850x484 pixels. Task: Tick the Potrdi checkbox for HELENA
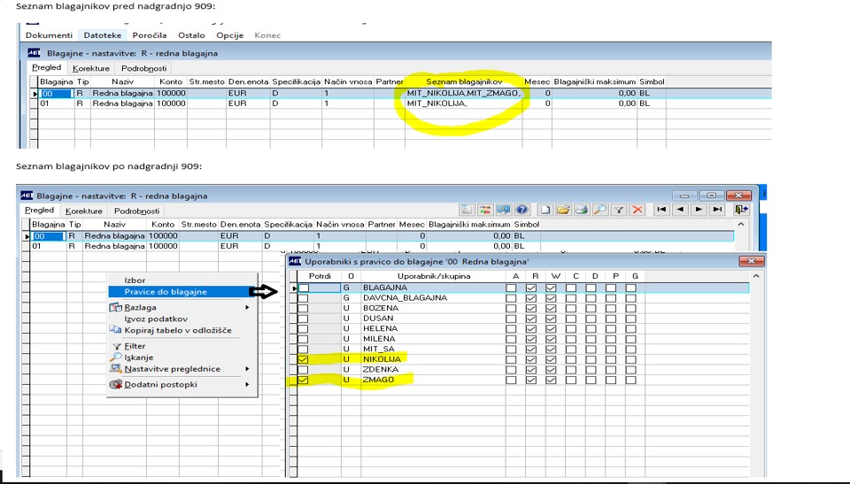coord(304,328)
